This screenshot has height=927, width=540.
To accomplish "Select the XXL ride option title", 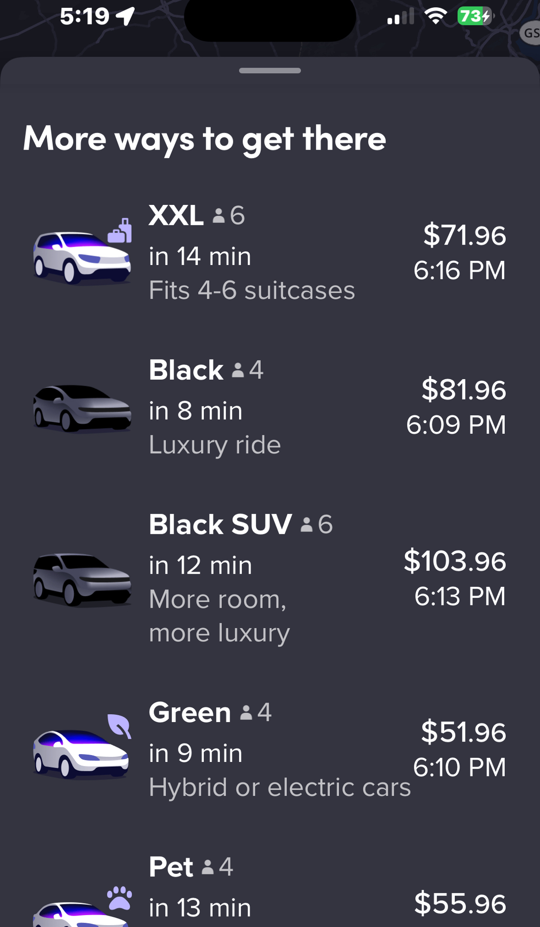I will click(x=176, y=216).
